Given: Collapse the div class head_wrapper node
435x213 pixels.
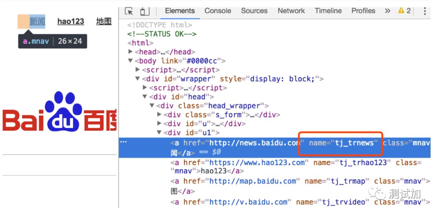Looking at the screenshot, I should tap(152, 106).
